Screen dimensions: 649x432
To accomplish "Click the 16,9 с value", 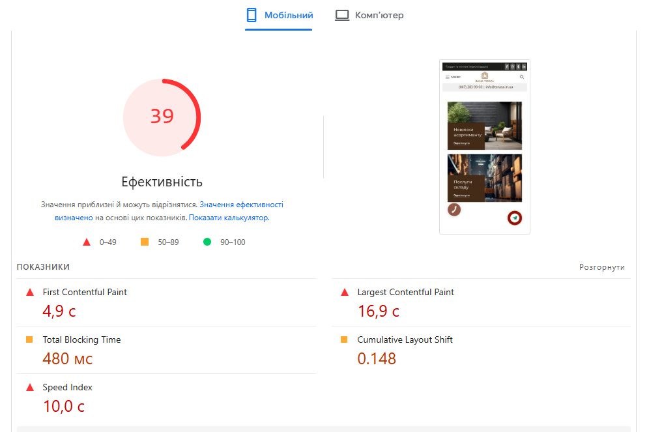I will click(x=379, y=311).
